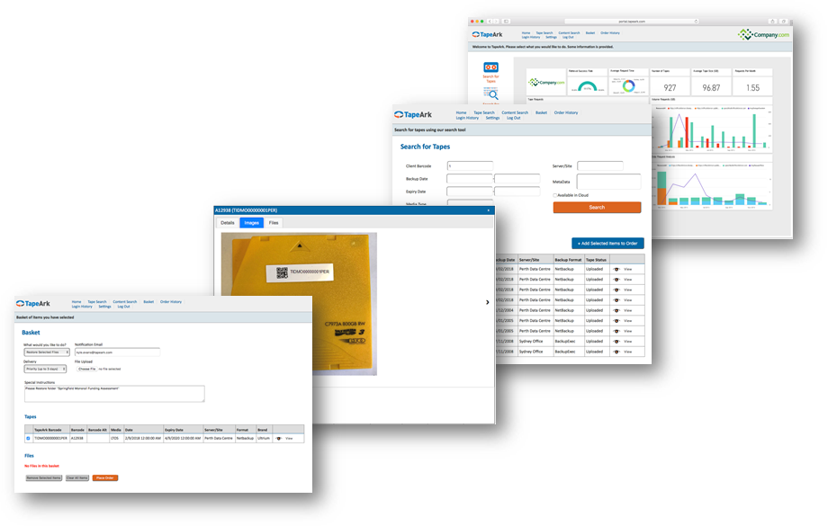Click View link in the 12/2004 NetBackup row
Image resolution: width=828 pixels, height=526 pixels.
coord(628,310)
